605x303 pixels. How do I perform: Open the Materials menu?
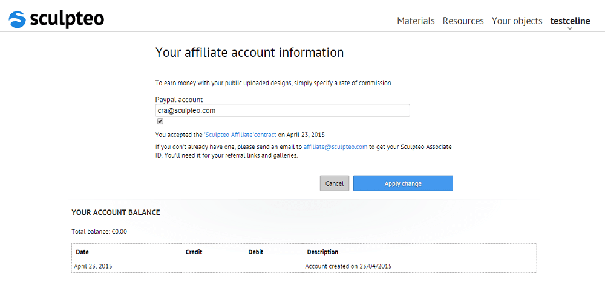416,21
